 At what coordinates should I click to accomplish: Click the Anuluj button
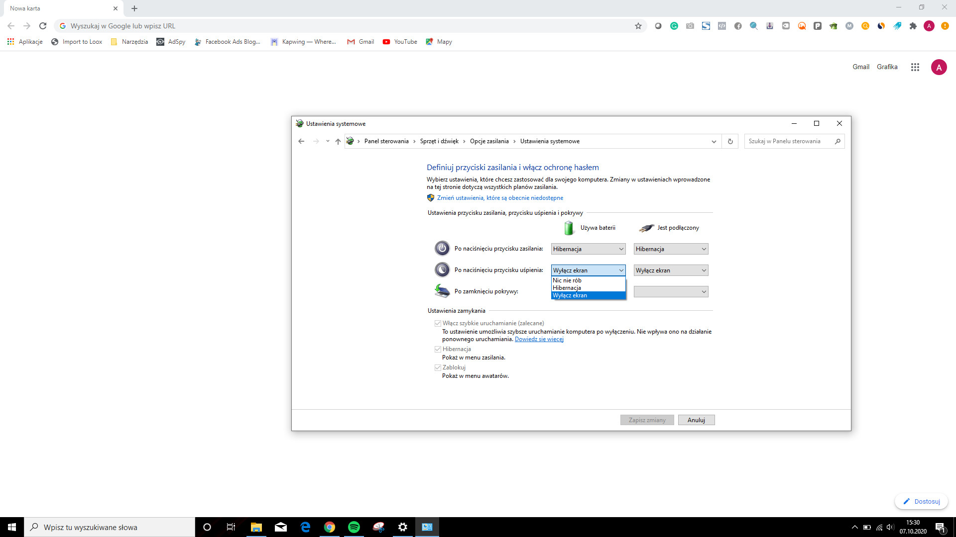(x=696, y=420)
